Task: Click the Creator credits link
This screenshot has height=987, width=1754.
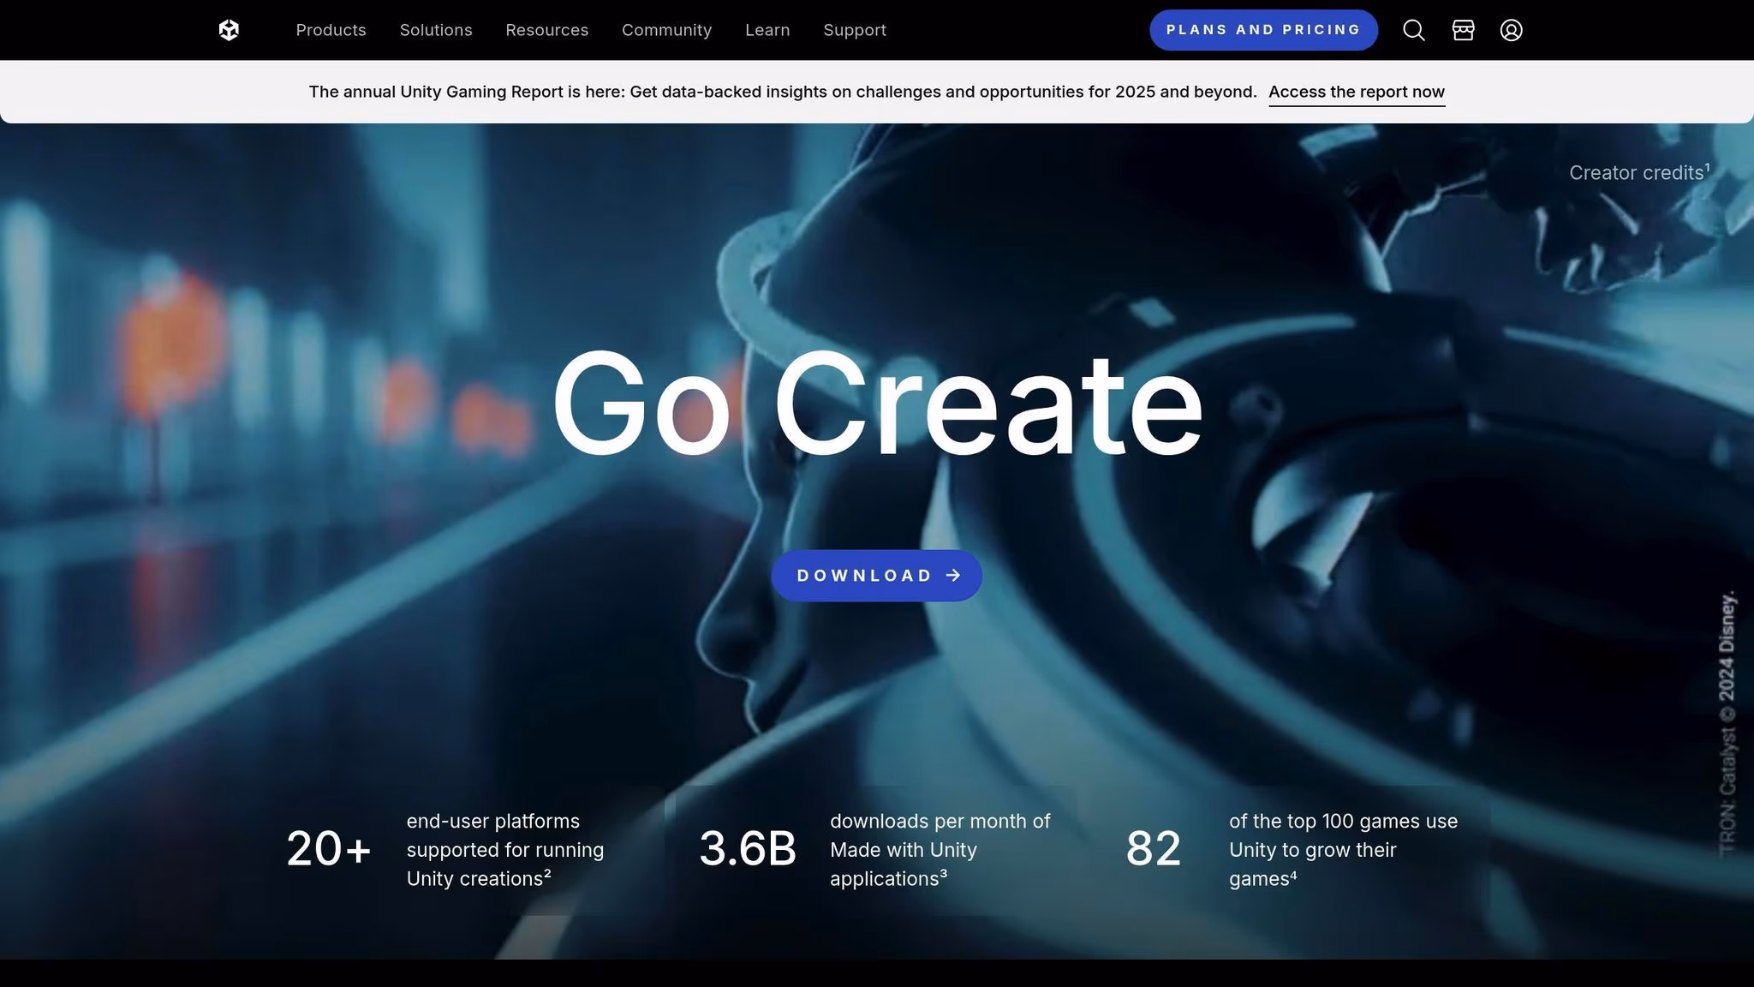Action: [x=1639, y=172]
